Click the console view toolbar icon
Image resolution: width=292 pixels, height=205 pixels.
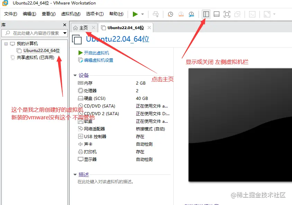pyautogui.click(x=252, y=14)
